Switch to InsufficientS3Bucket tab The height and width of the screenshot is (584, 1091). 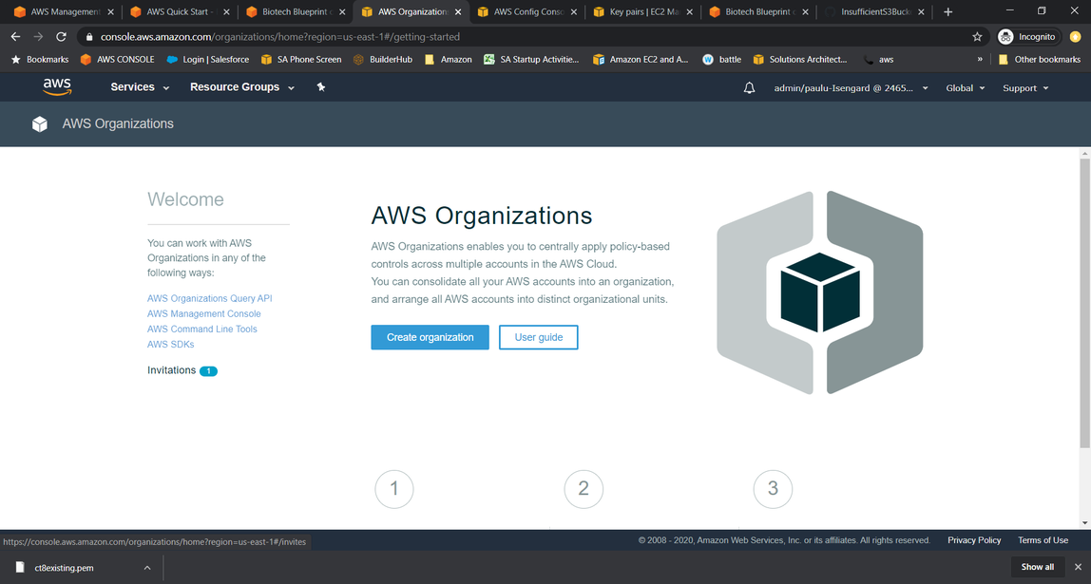point(874,11)
